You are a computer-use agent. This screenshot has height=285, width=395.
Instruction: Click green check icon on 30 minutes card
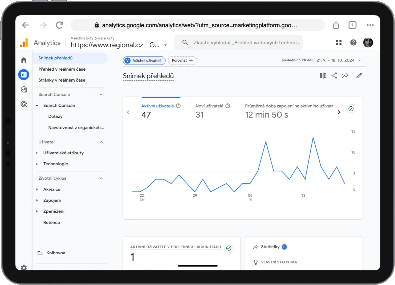point(229,248)
